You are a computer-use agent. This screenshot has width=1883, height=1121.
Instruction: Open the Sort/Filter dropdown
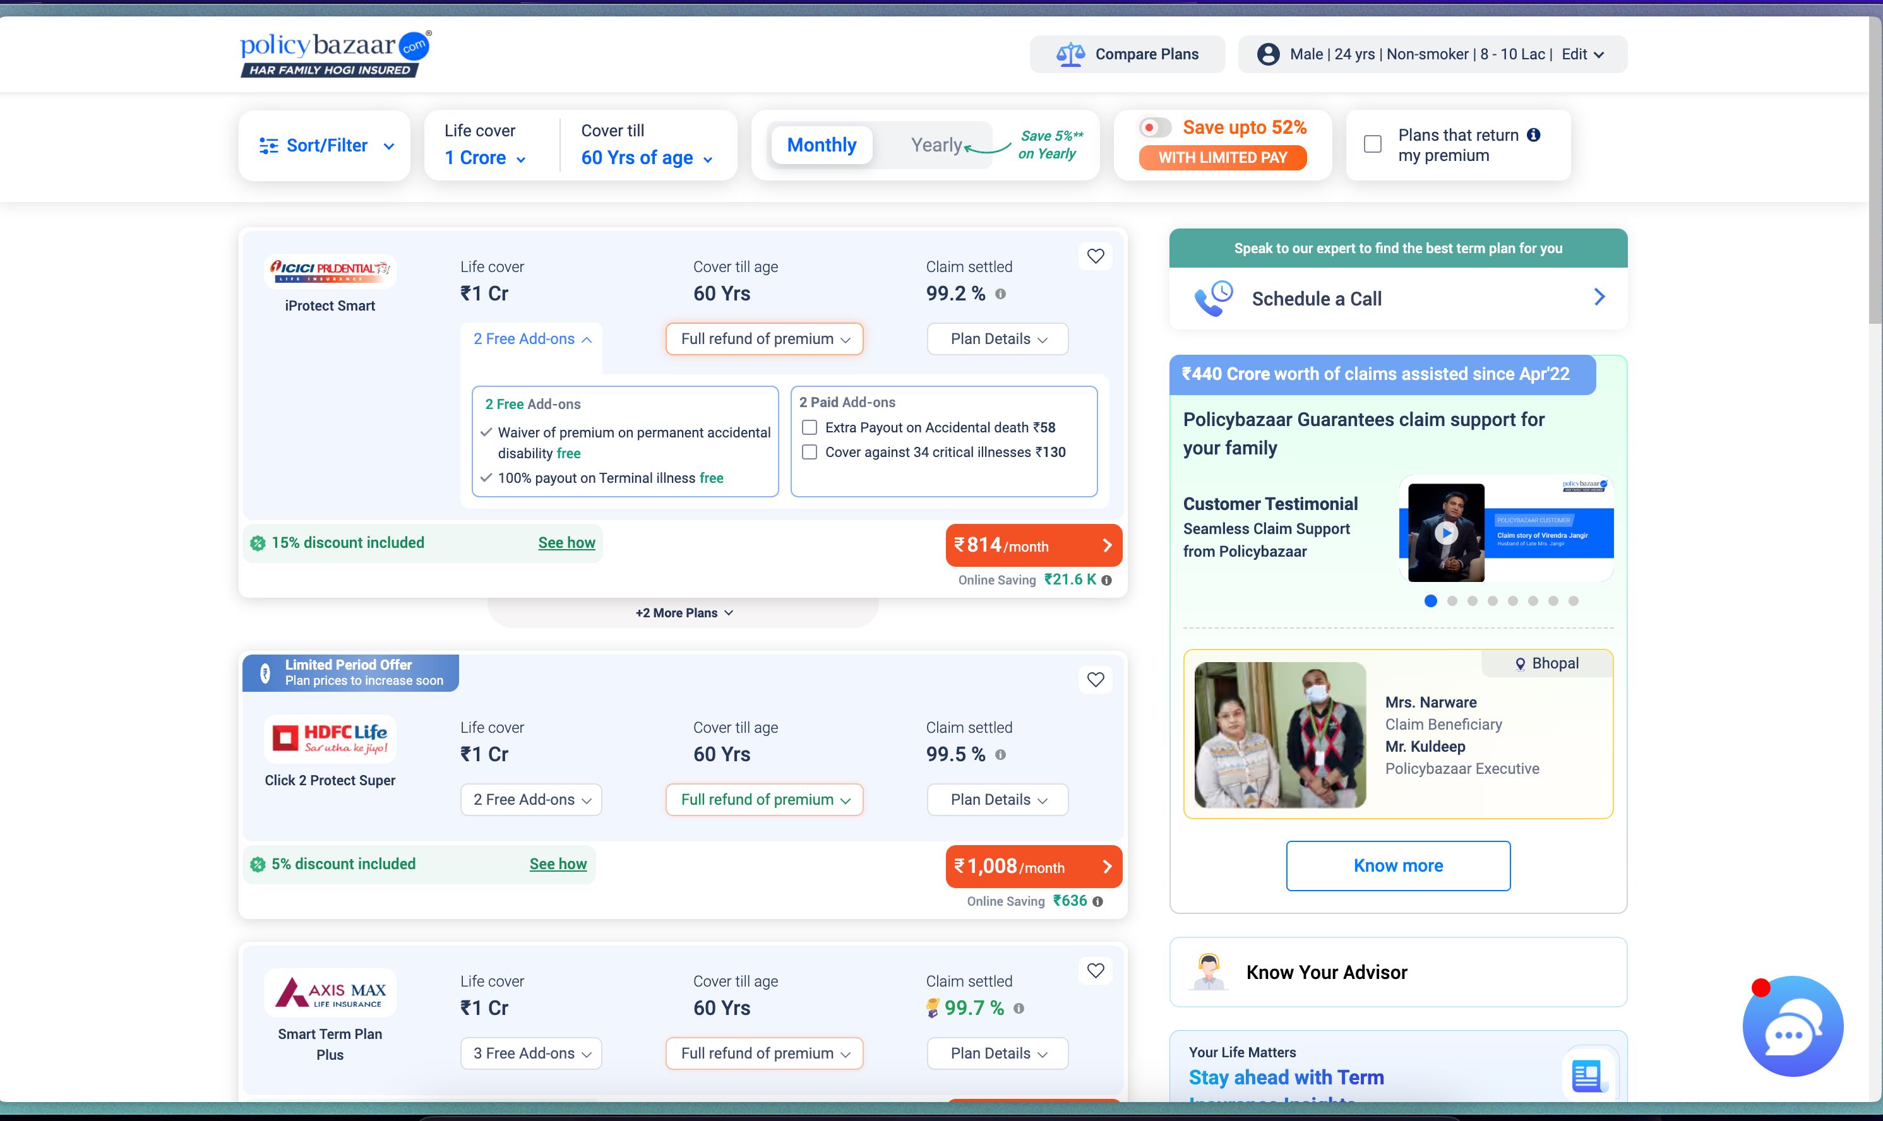325,146
